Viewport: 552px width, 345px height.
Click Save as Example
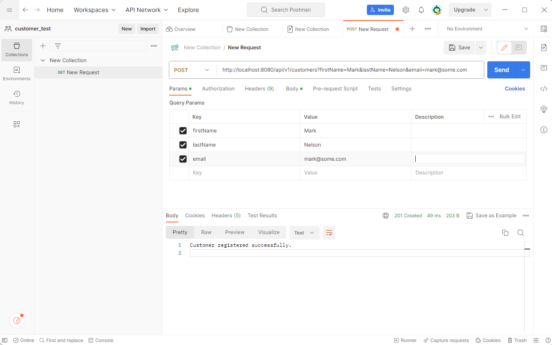[x=491, y=216]
